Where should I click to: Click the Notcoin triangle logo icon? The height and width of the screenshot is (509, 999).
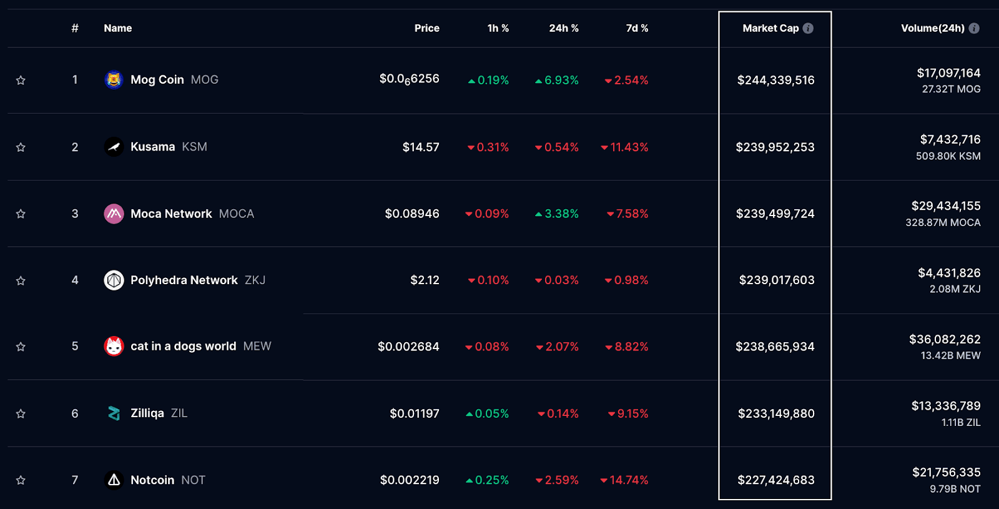pos(114,480)
